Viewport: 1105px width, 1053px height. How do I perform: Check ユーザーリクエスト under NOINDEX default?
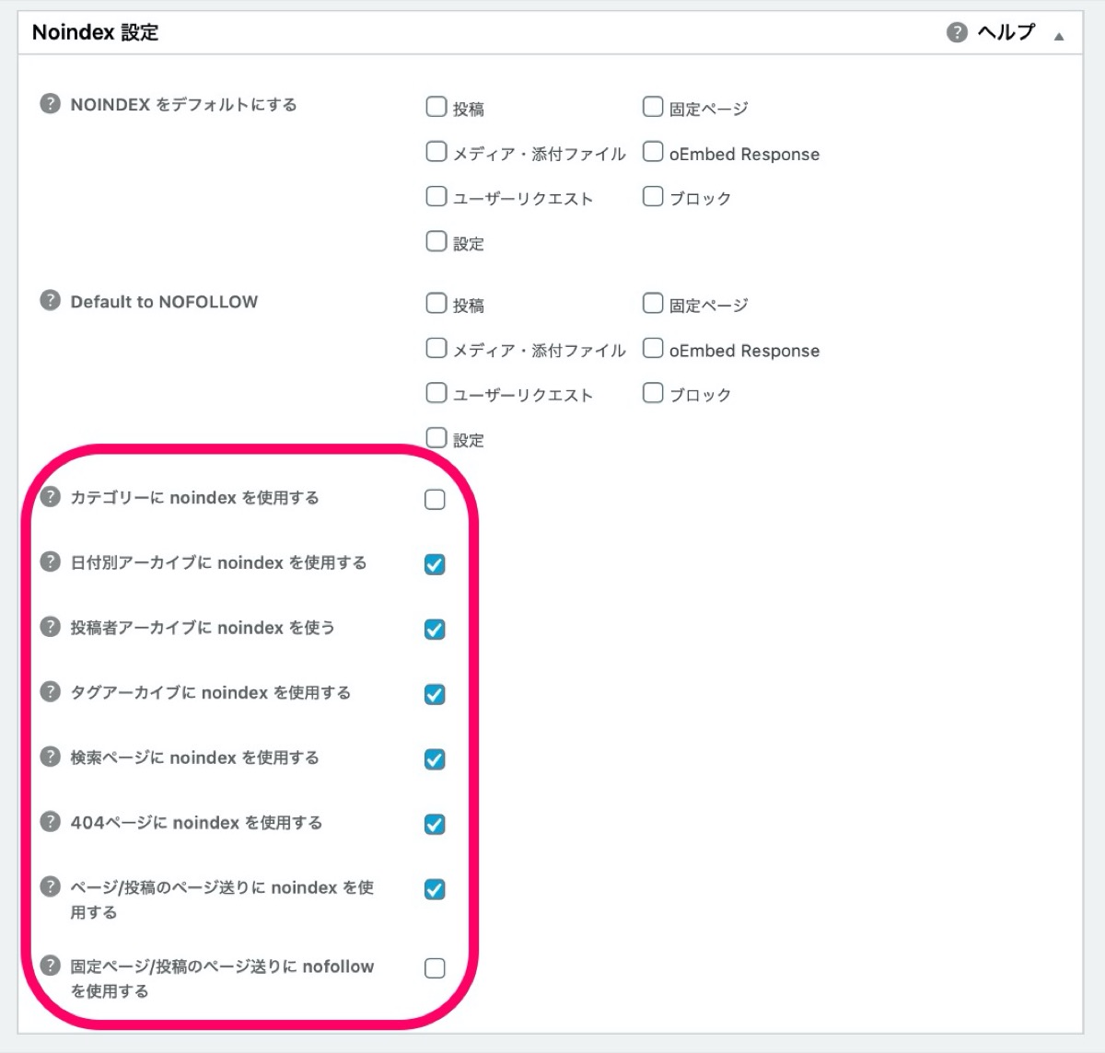[x=436, y=196]
